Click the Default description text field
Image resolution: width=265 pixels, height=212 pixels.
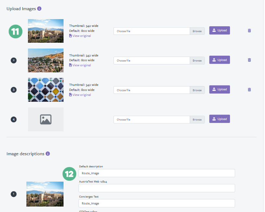[x=157, y=173]
